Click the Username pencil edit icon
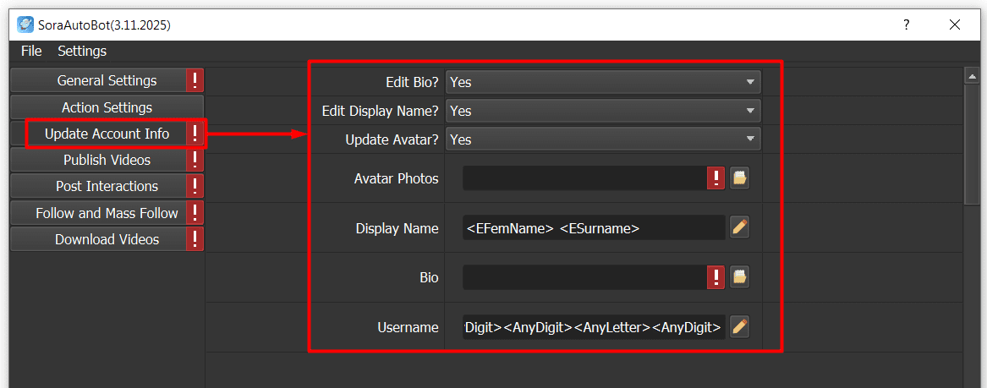The image size is (987, 388). click(x=740, y=326)
